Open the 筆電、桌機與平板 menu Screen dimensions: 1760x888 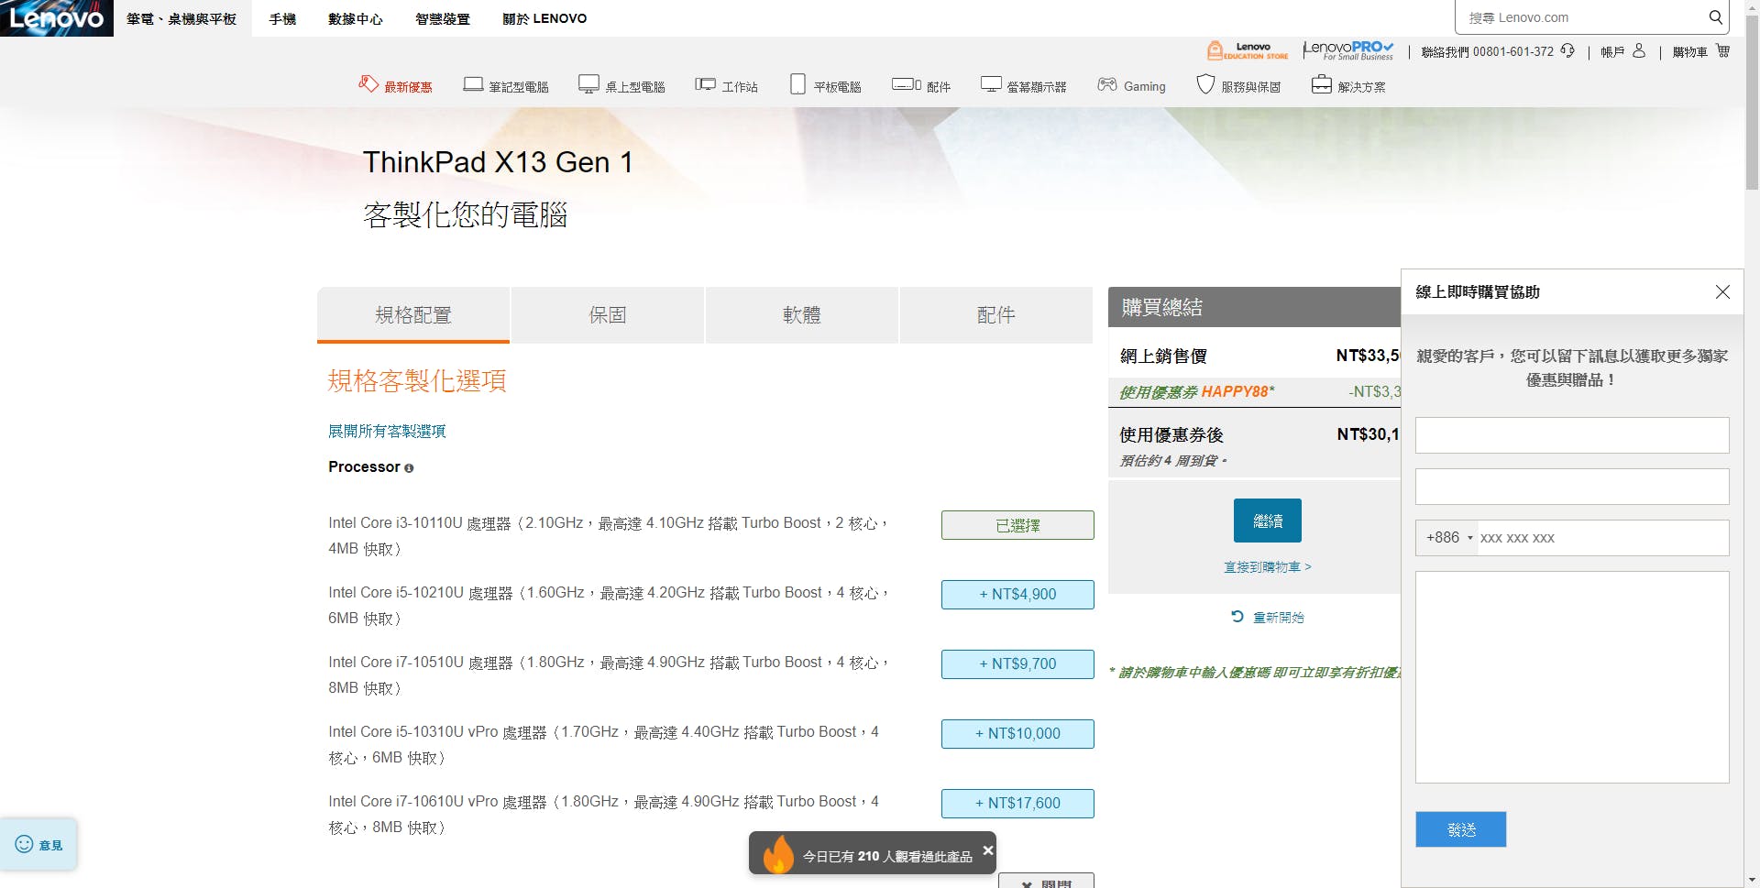181,18
